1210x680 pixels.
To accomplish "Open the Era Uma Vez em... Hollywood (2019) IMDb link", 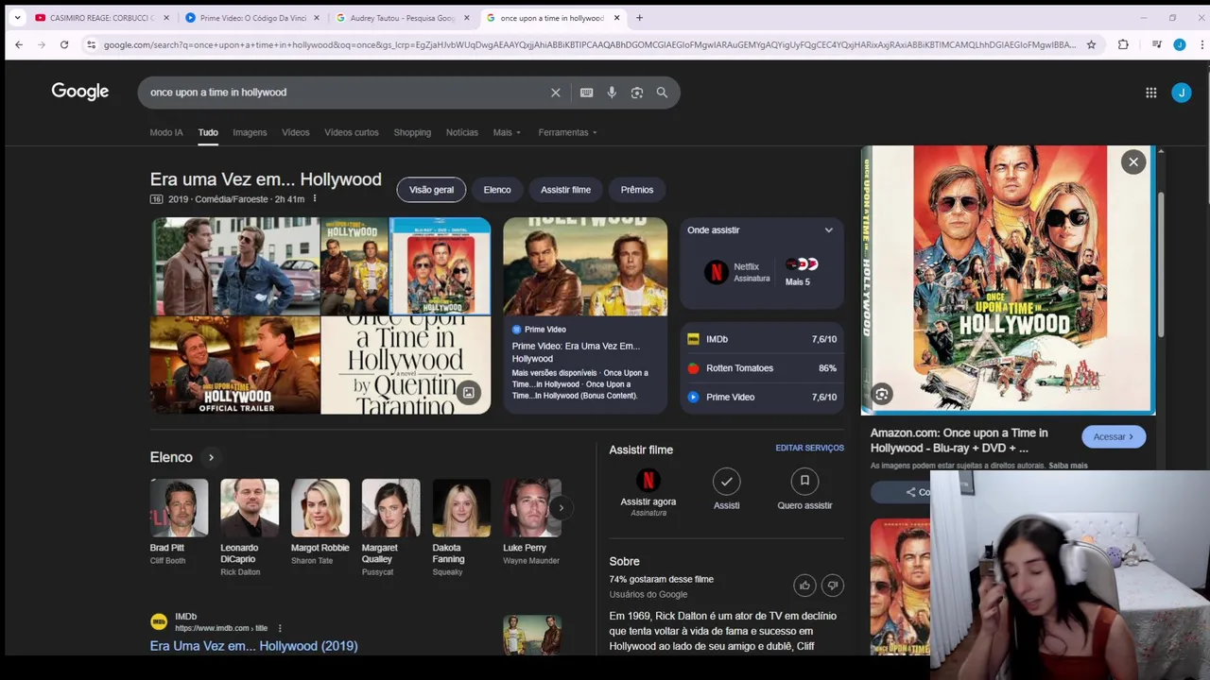I will click(x=253, y=646).
